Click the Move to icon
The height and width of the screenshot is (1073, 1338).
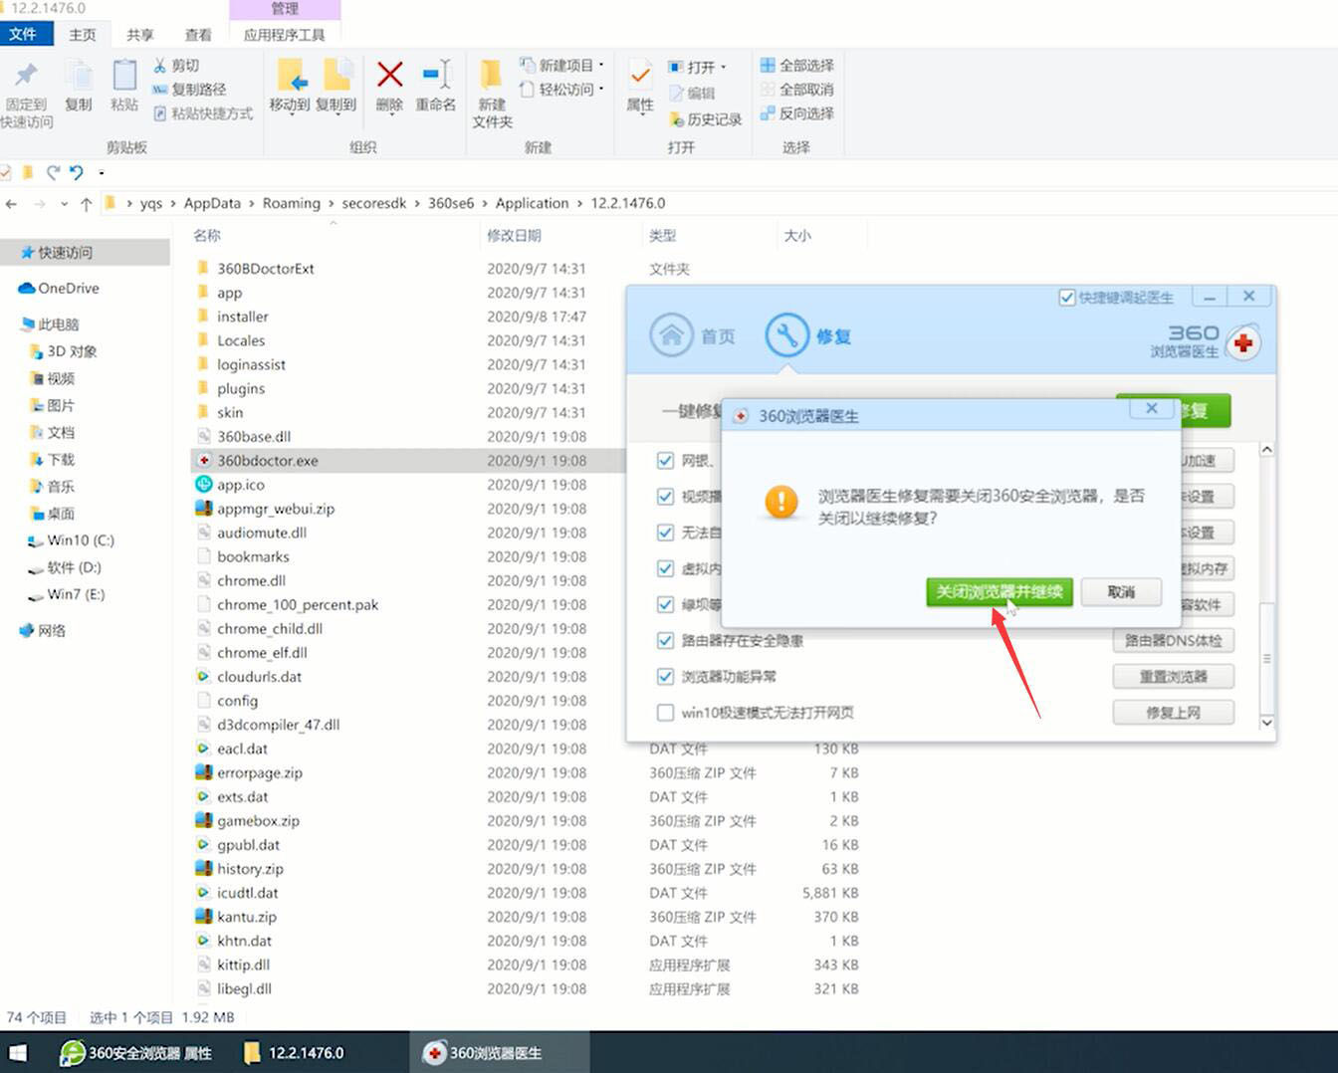tap(291, 75)
